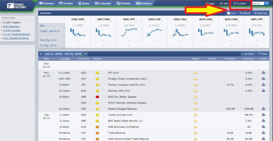
Task: Open graph icon for FPI m/m
Action: click(x=263, y=73)
